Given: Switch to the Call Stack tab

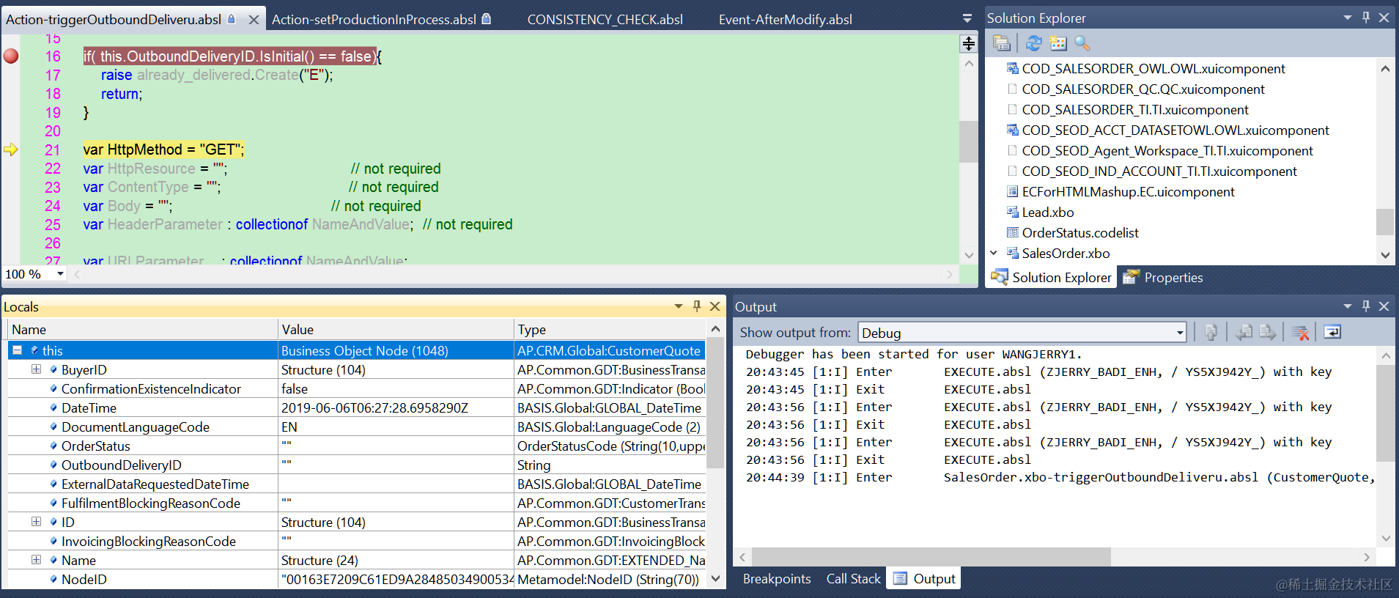Looking at the screenshot, I should [x=853, y=579].
